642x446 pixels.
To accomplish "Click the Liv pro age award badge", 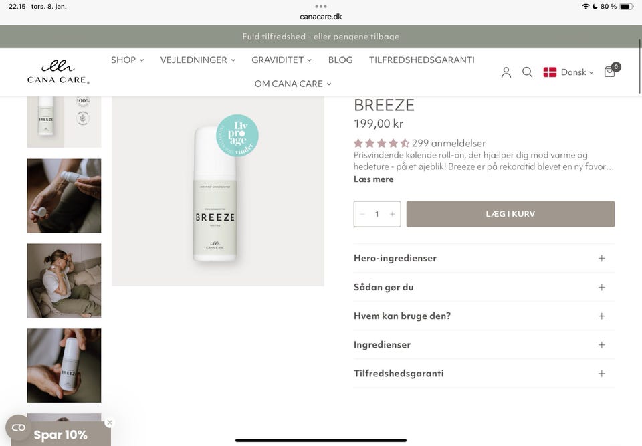I will 237,136.
